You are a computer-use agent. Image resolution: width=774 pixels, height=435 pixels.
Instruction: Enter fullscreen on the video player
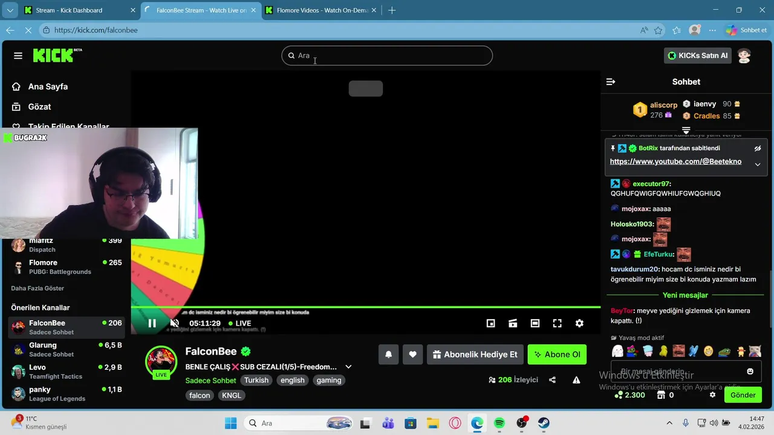tap(558, 323)
